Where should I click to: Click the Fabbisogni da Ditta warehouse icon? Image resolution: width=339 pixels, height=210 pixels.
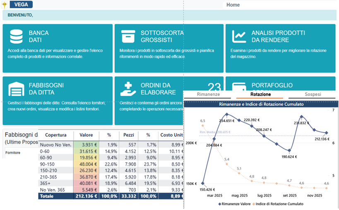[16, 89]
